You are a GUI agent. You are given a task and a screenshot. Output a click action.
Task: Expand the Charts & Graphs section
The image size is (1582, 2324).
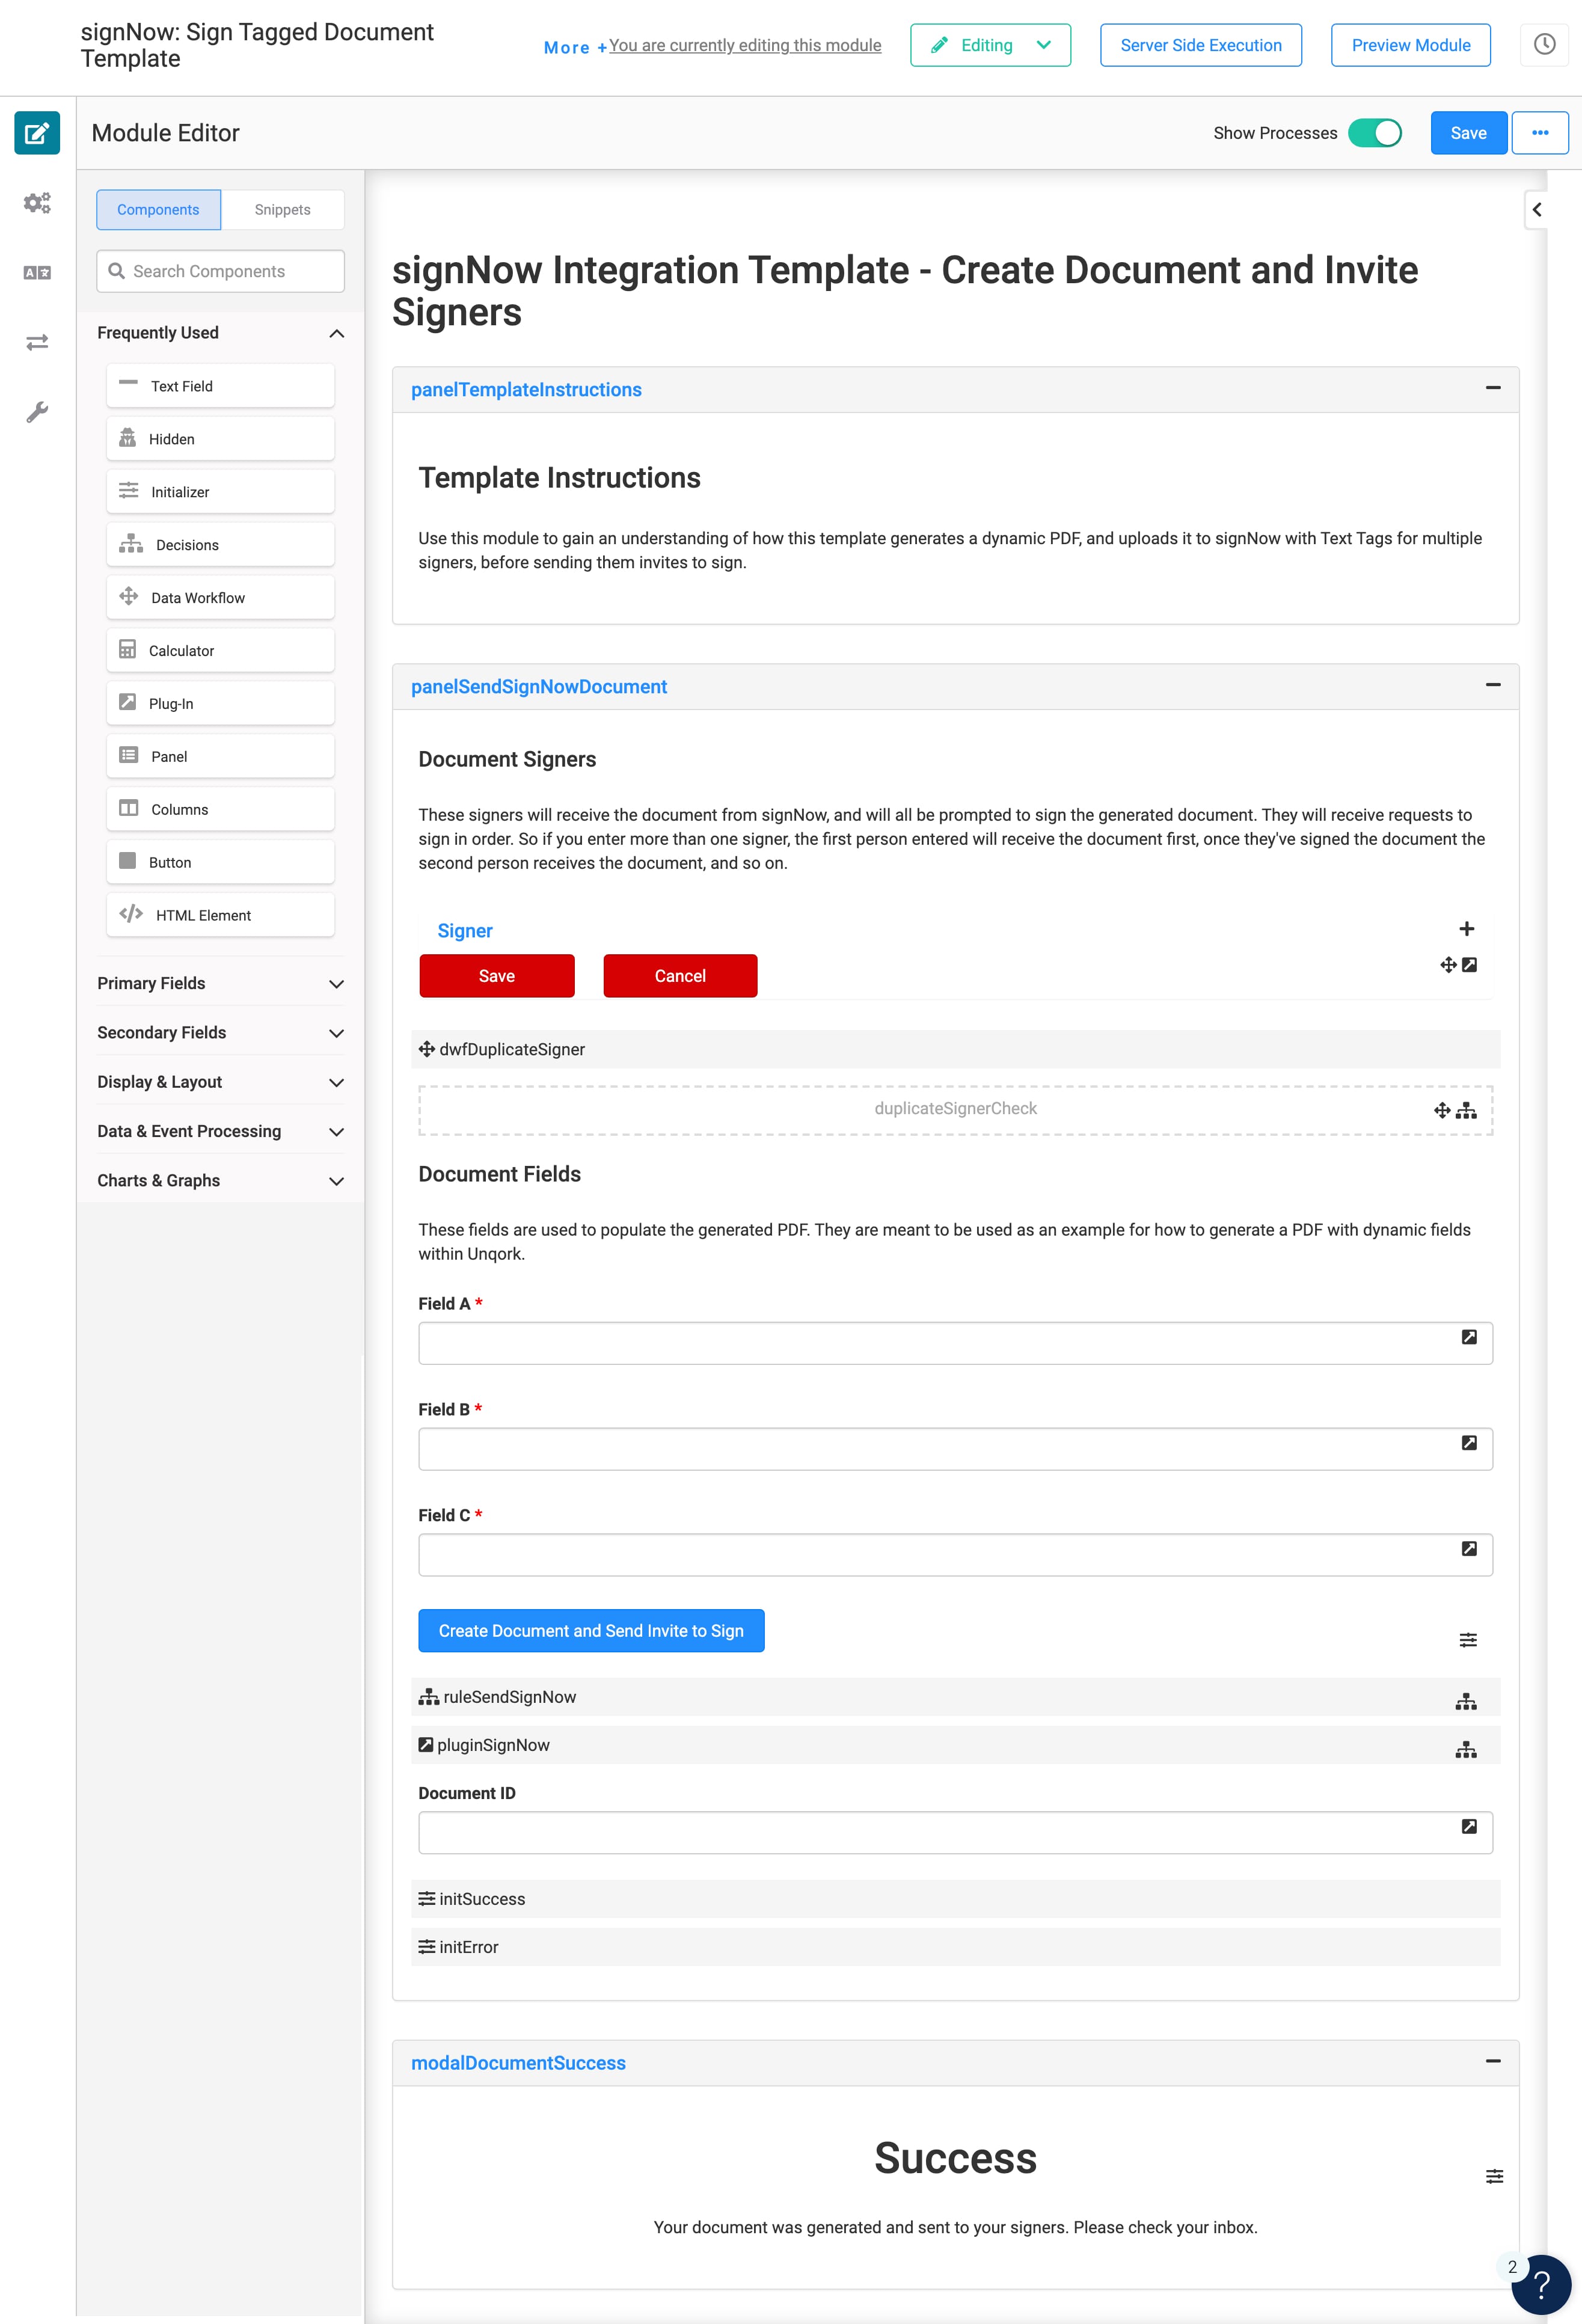pos(220,1181)
